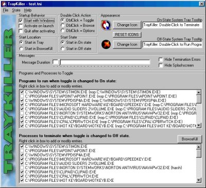Click Change Icon for Off-State
The width and height of the screenshot is (206, 188).
pyautogui.click(x=127, y=44)
